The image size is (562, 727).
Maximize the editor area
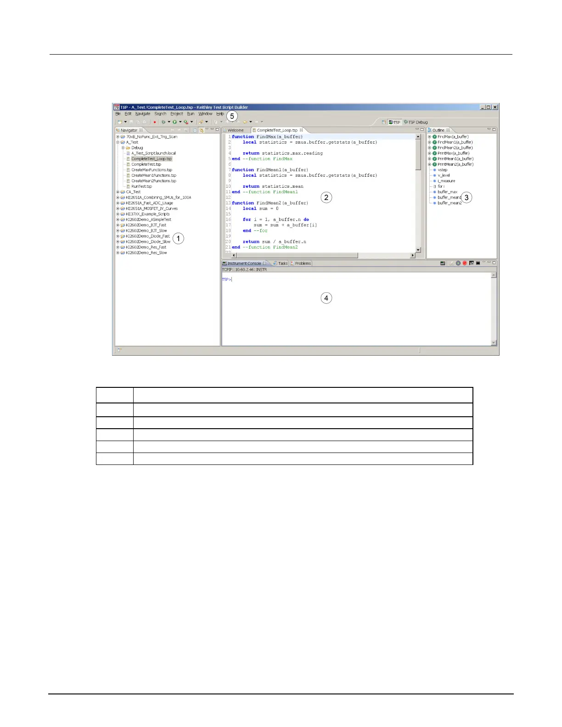click(422, 129)
